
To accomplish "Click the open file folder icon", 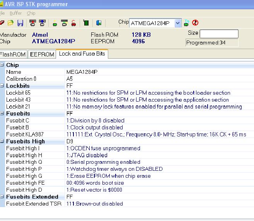I will pyautogui.click(x=11, y=23).
